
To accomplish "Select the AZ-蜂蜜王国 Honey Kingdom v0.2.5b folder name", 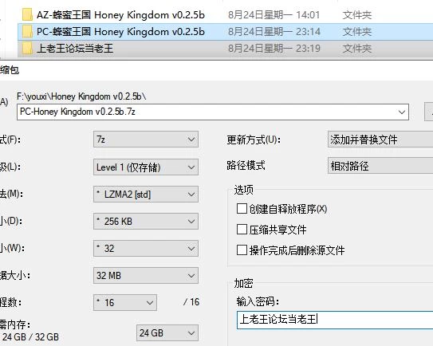I will [x=120, y=14].
